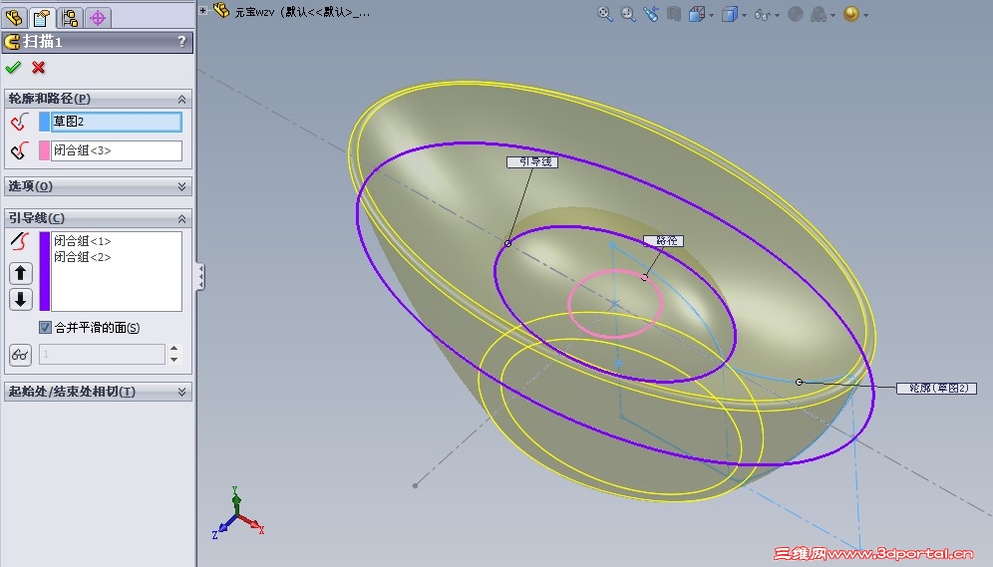
Task: Click the 路径 callout label in the viewport
Action: pyautogui.click(x=664, y=240)
